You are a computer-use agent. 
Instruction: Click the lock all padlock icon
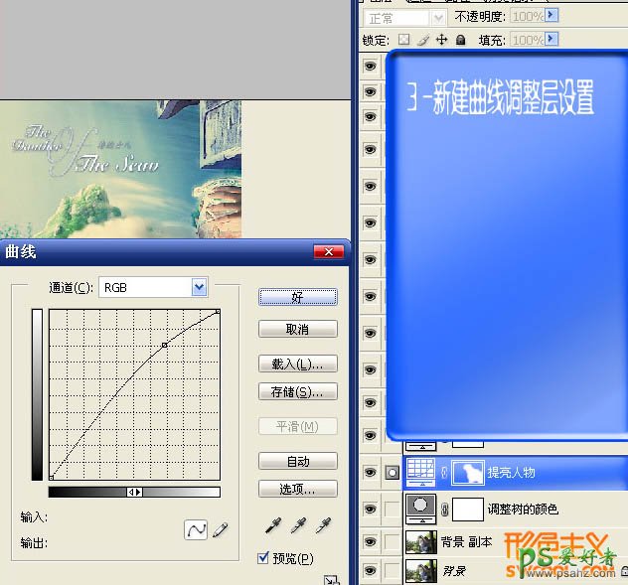[461, 40]
